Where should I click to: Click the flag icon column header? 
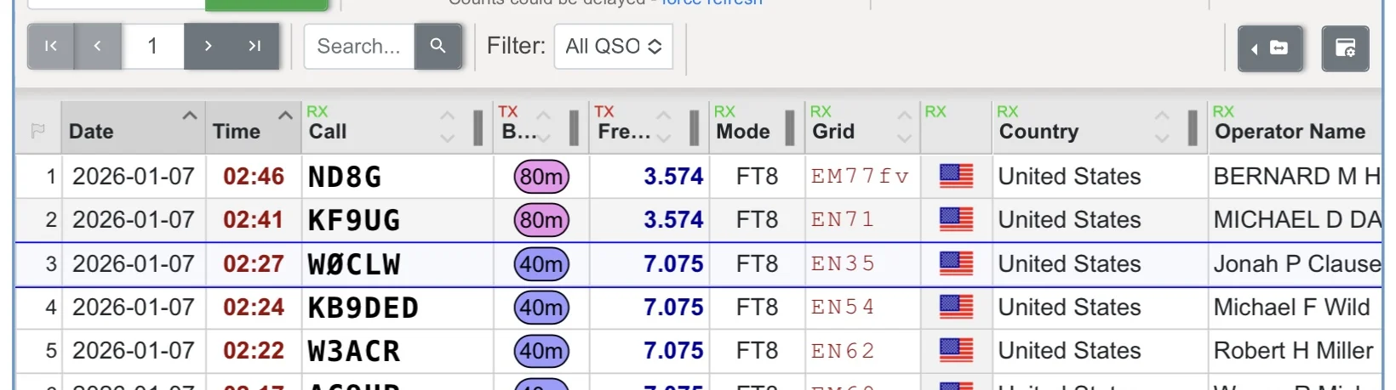37,131
